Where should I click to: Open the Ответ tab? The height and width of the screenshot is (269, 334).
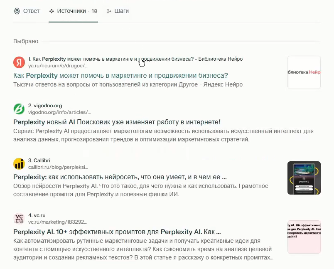pyautogui.click(x=27, y=11)
